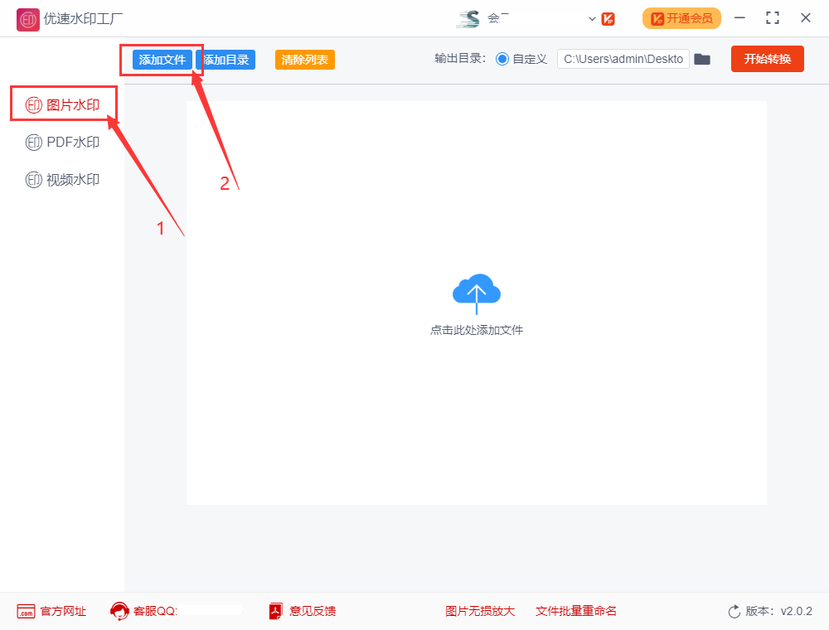Switch to the PDF水印 tab
Screen dimensions: 829x630
70,142
